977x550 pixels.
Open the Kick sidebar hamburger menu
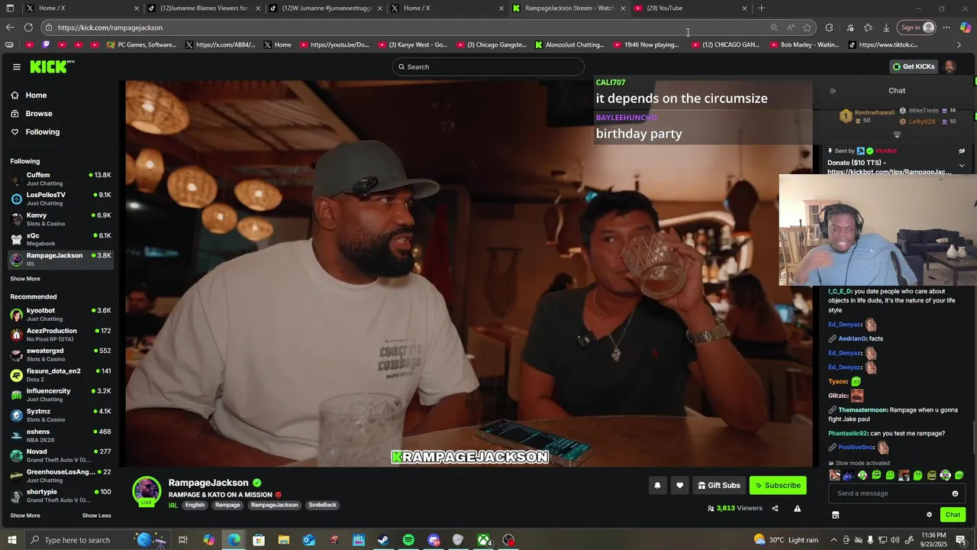(16, 66)
